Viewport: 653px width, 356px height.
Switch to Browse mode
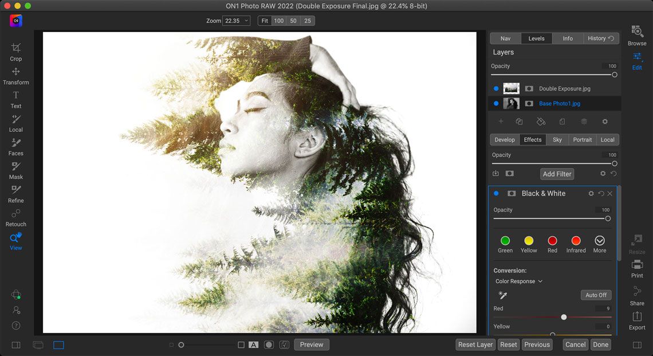click(636, 36)
